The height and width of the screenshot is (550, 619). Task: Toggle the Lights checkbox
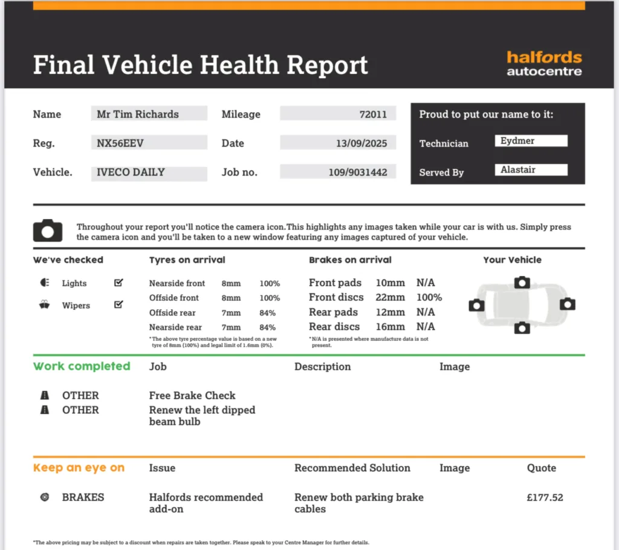click(118, 283)
